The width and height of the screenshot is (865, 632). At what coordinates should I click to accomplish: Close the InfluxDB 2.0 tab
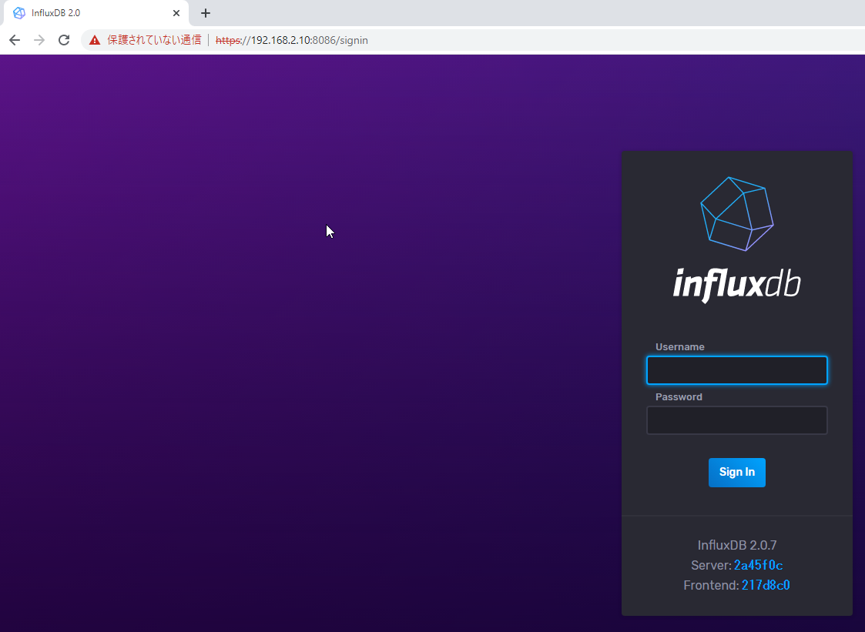pyautogui.click(x=176, y=12)
